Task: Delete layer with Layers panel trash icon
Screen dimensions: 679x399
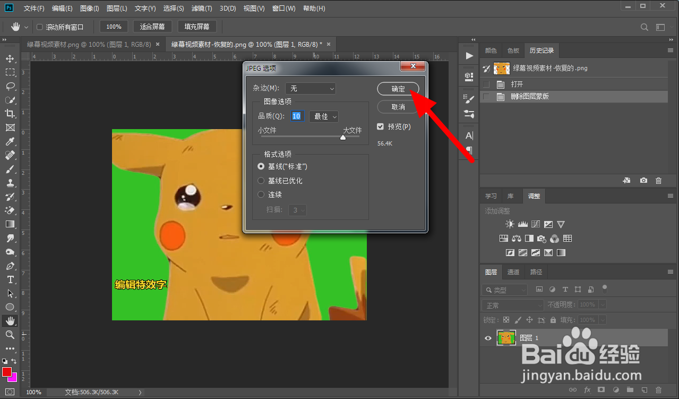Action: [x=659, y=390]
